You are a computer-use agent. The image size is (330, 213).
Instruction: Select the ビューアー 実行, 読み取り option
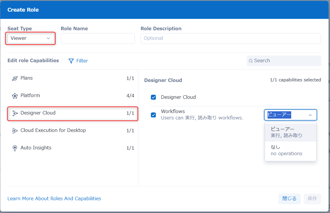coord(290,132)
